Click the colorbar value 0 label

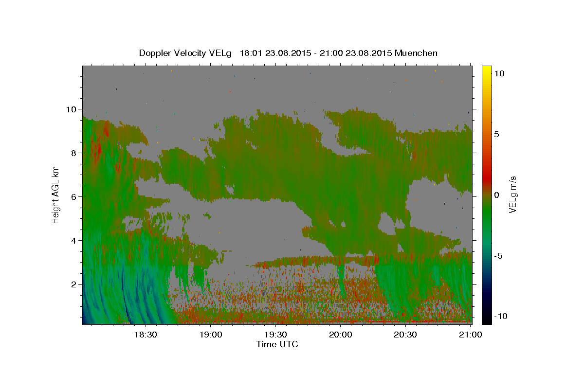[x=497, y=194]
